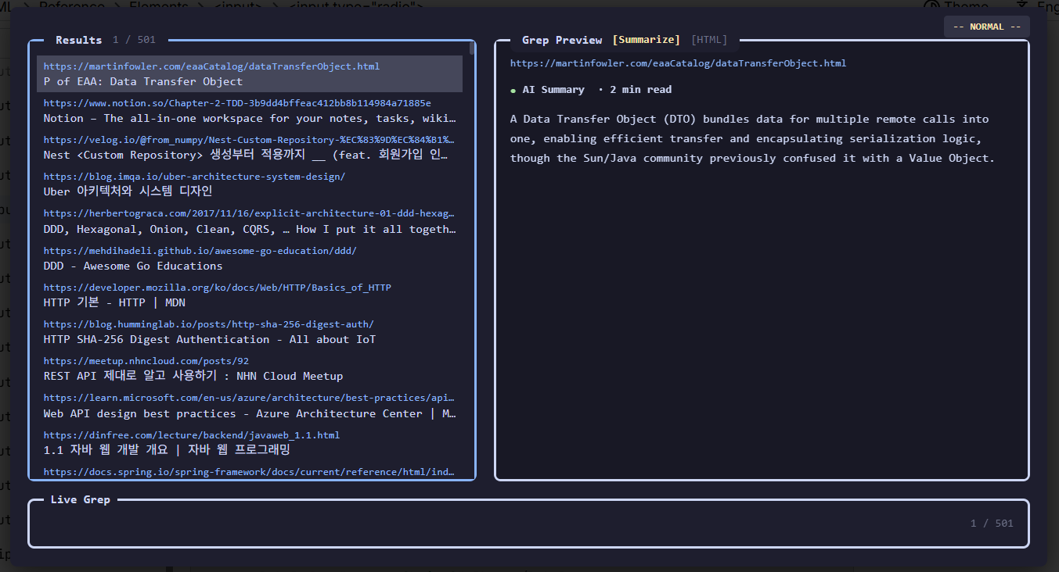Click the 2 min read label

coord(640,90)
